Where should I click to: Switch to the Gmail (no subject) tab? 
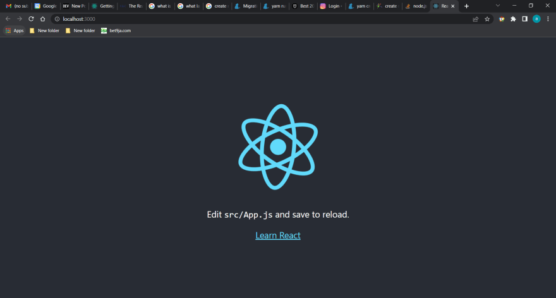pyautogui.click(x=17, y=6)
